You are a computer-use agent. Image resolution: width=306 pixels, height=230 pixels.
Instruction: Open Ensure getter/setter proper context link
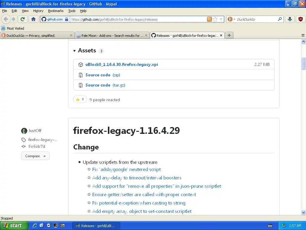[144, 194]
